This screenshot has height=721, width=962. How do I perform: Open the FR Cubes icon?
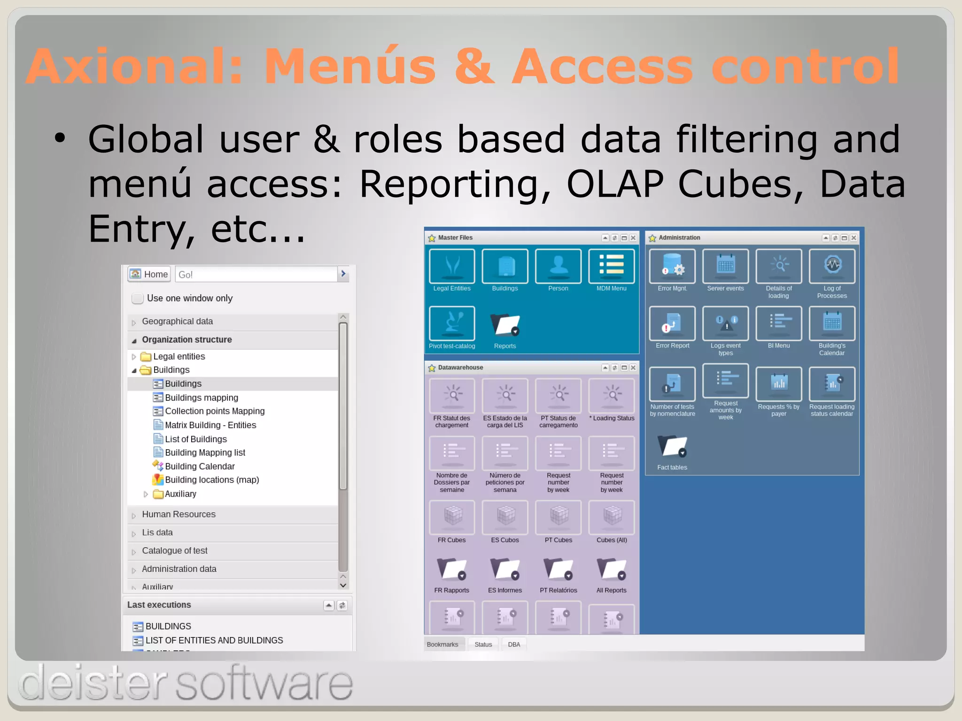(452, 518)
